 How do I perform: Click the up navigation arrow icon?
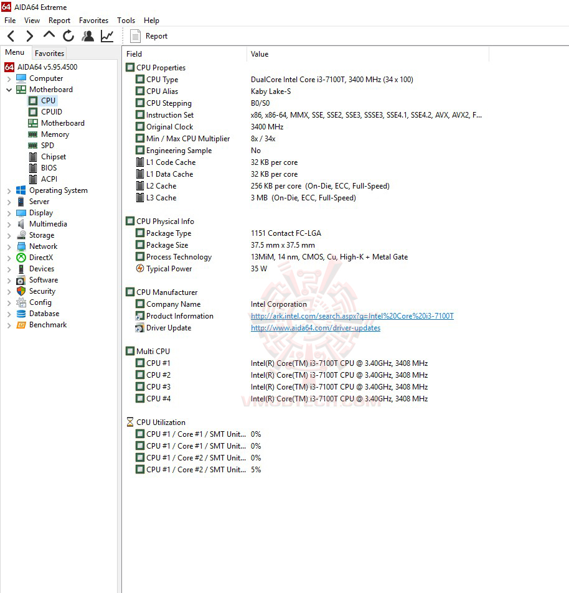pos(49,36)
